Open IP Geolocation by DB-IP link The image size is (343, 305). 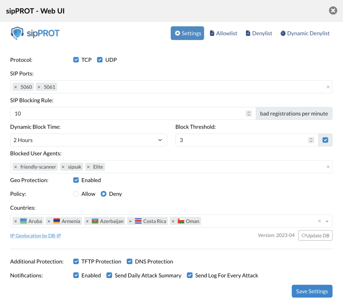(36, 236)
